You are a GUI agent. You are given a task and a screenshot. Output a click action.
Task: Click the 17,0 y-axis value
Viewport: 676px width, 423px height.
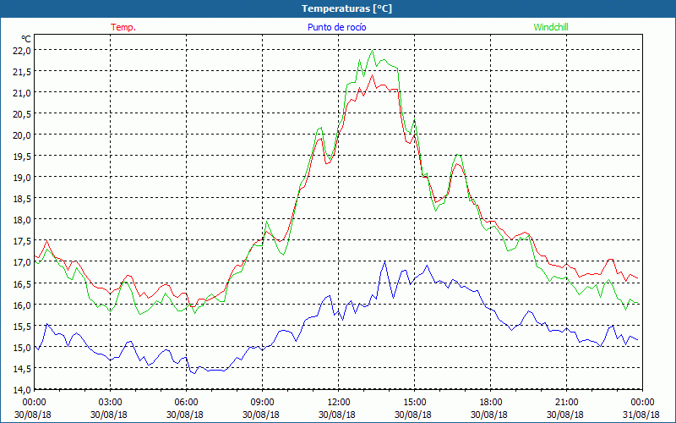pyautogui.click(x=22, y=262)
